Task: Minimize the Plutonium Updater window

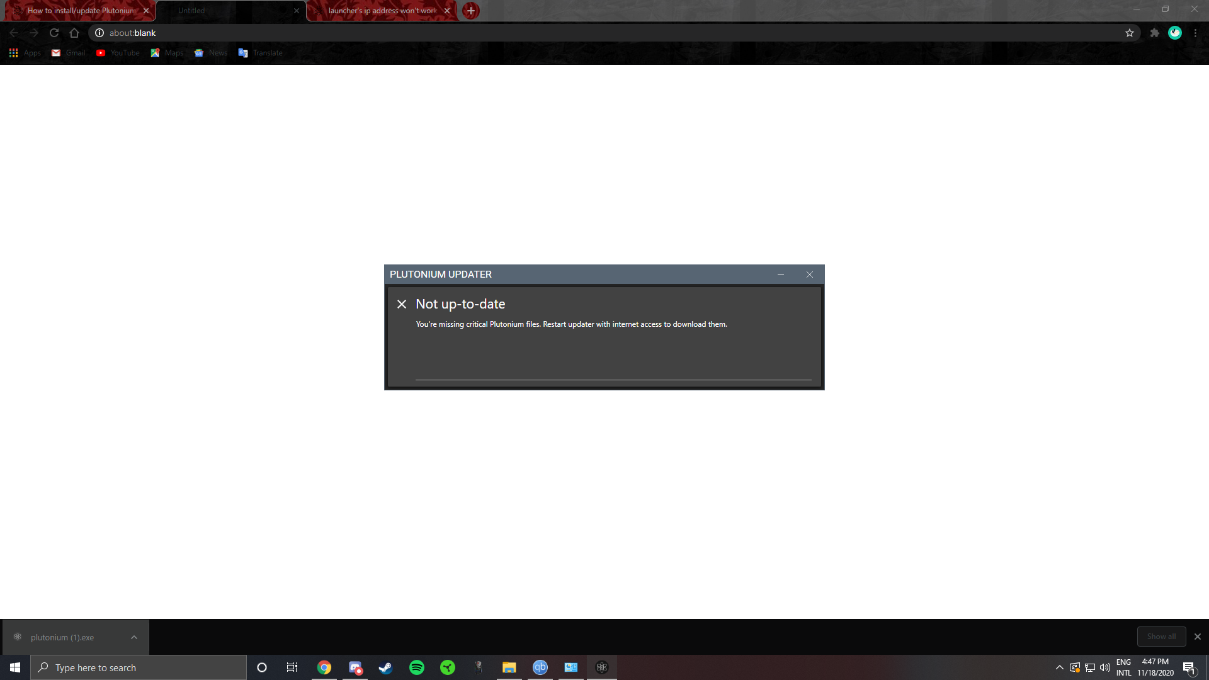Action: tap(781, 275)
